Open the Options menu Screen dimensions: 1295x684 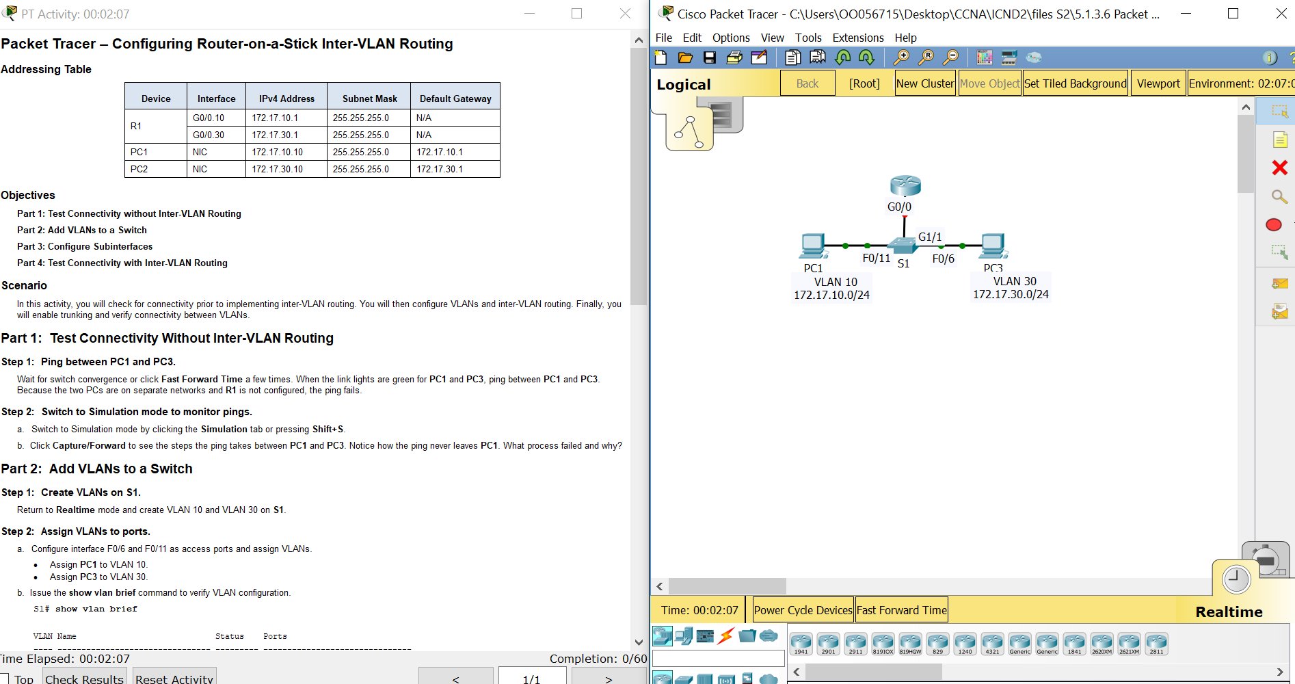[731, 38]
